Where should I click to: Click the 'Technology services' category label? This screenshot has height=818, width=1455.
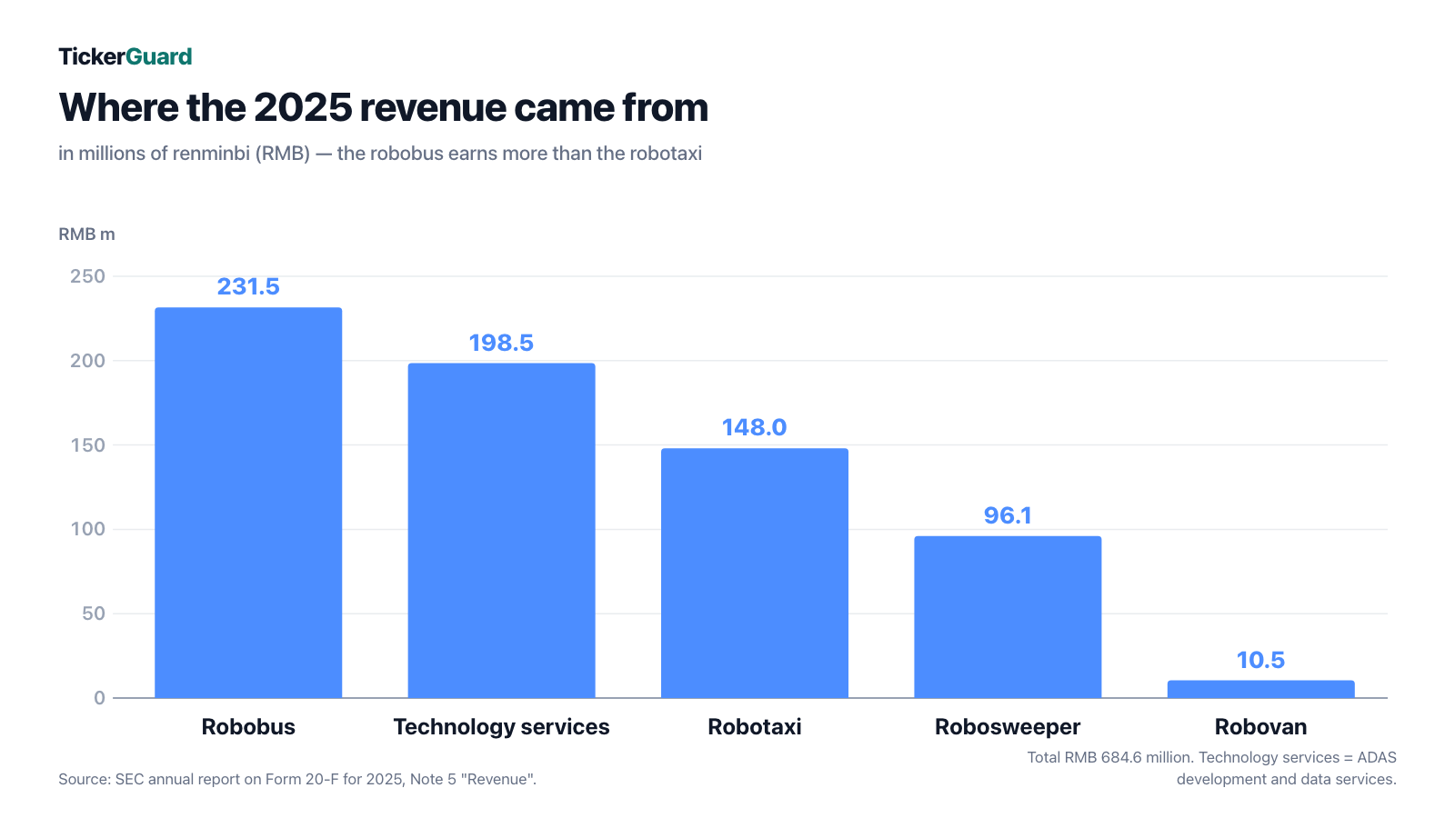[x=501, y=727]
